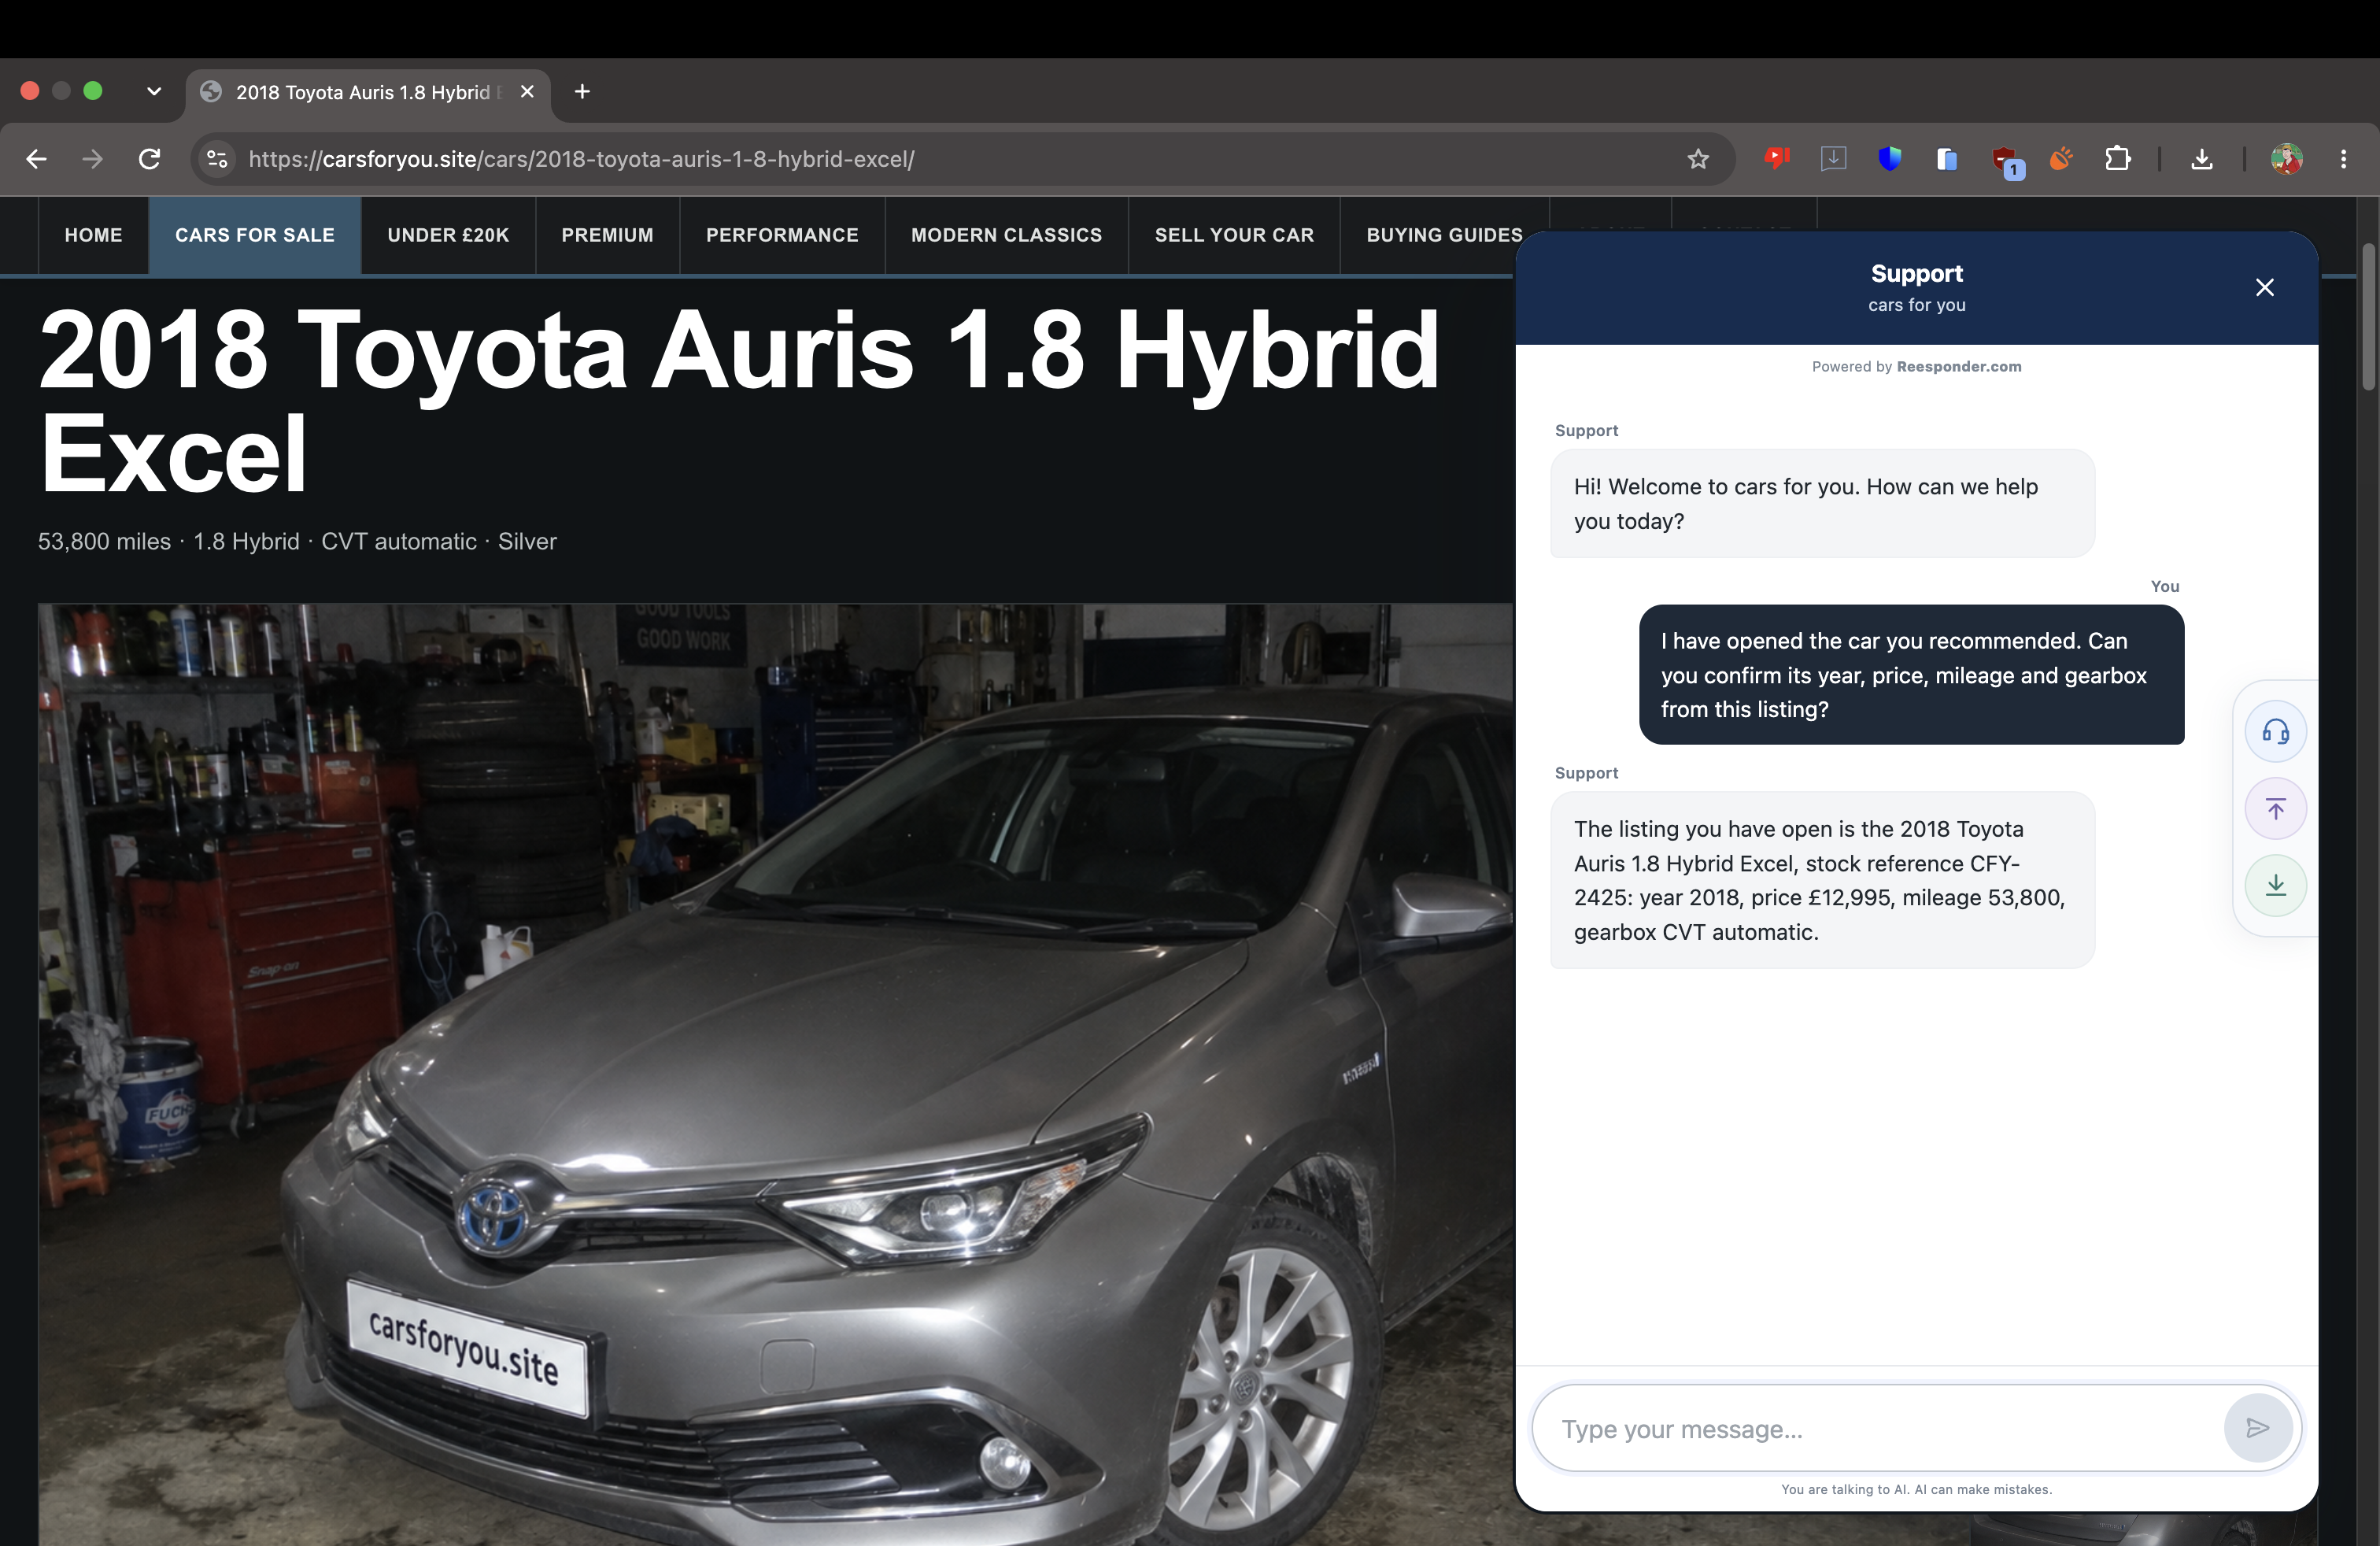Screen dimensions: 2380x1546
Task: Click the 'Hi! Welcome to cars for you' message
Action: click(x=1822, y=503)
